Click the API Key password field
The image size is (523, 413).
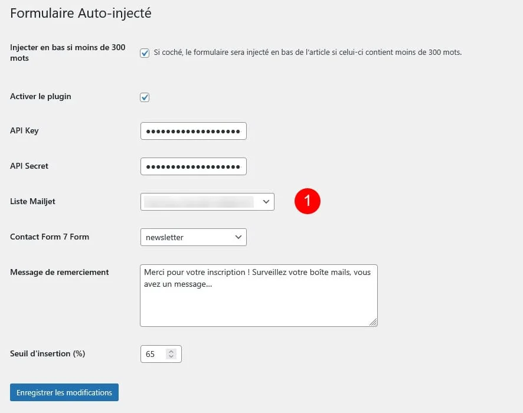pyautogui.click(x=193, y=131)
